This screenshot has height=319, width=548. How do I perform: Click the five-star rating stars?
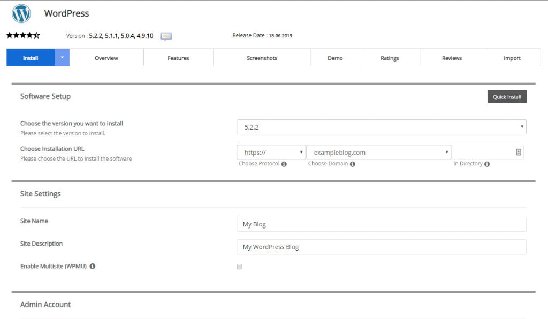(x=24, y=36)
